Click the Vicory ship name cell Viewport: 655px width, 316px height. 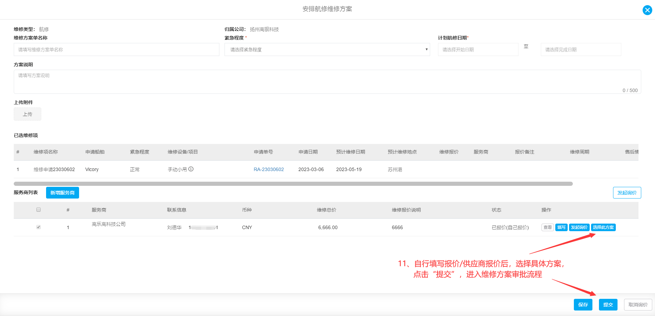pos(92,169)
